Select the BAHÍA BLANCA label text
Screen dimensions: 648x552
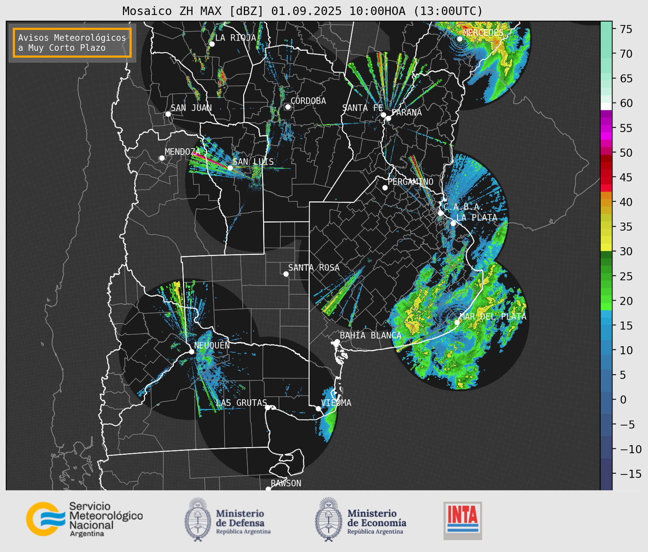[x=371, y=335]
